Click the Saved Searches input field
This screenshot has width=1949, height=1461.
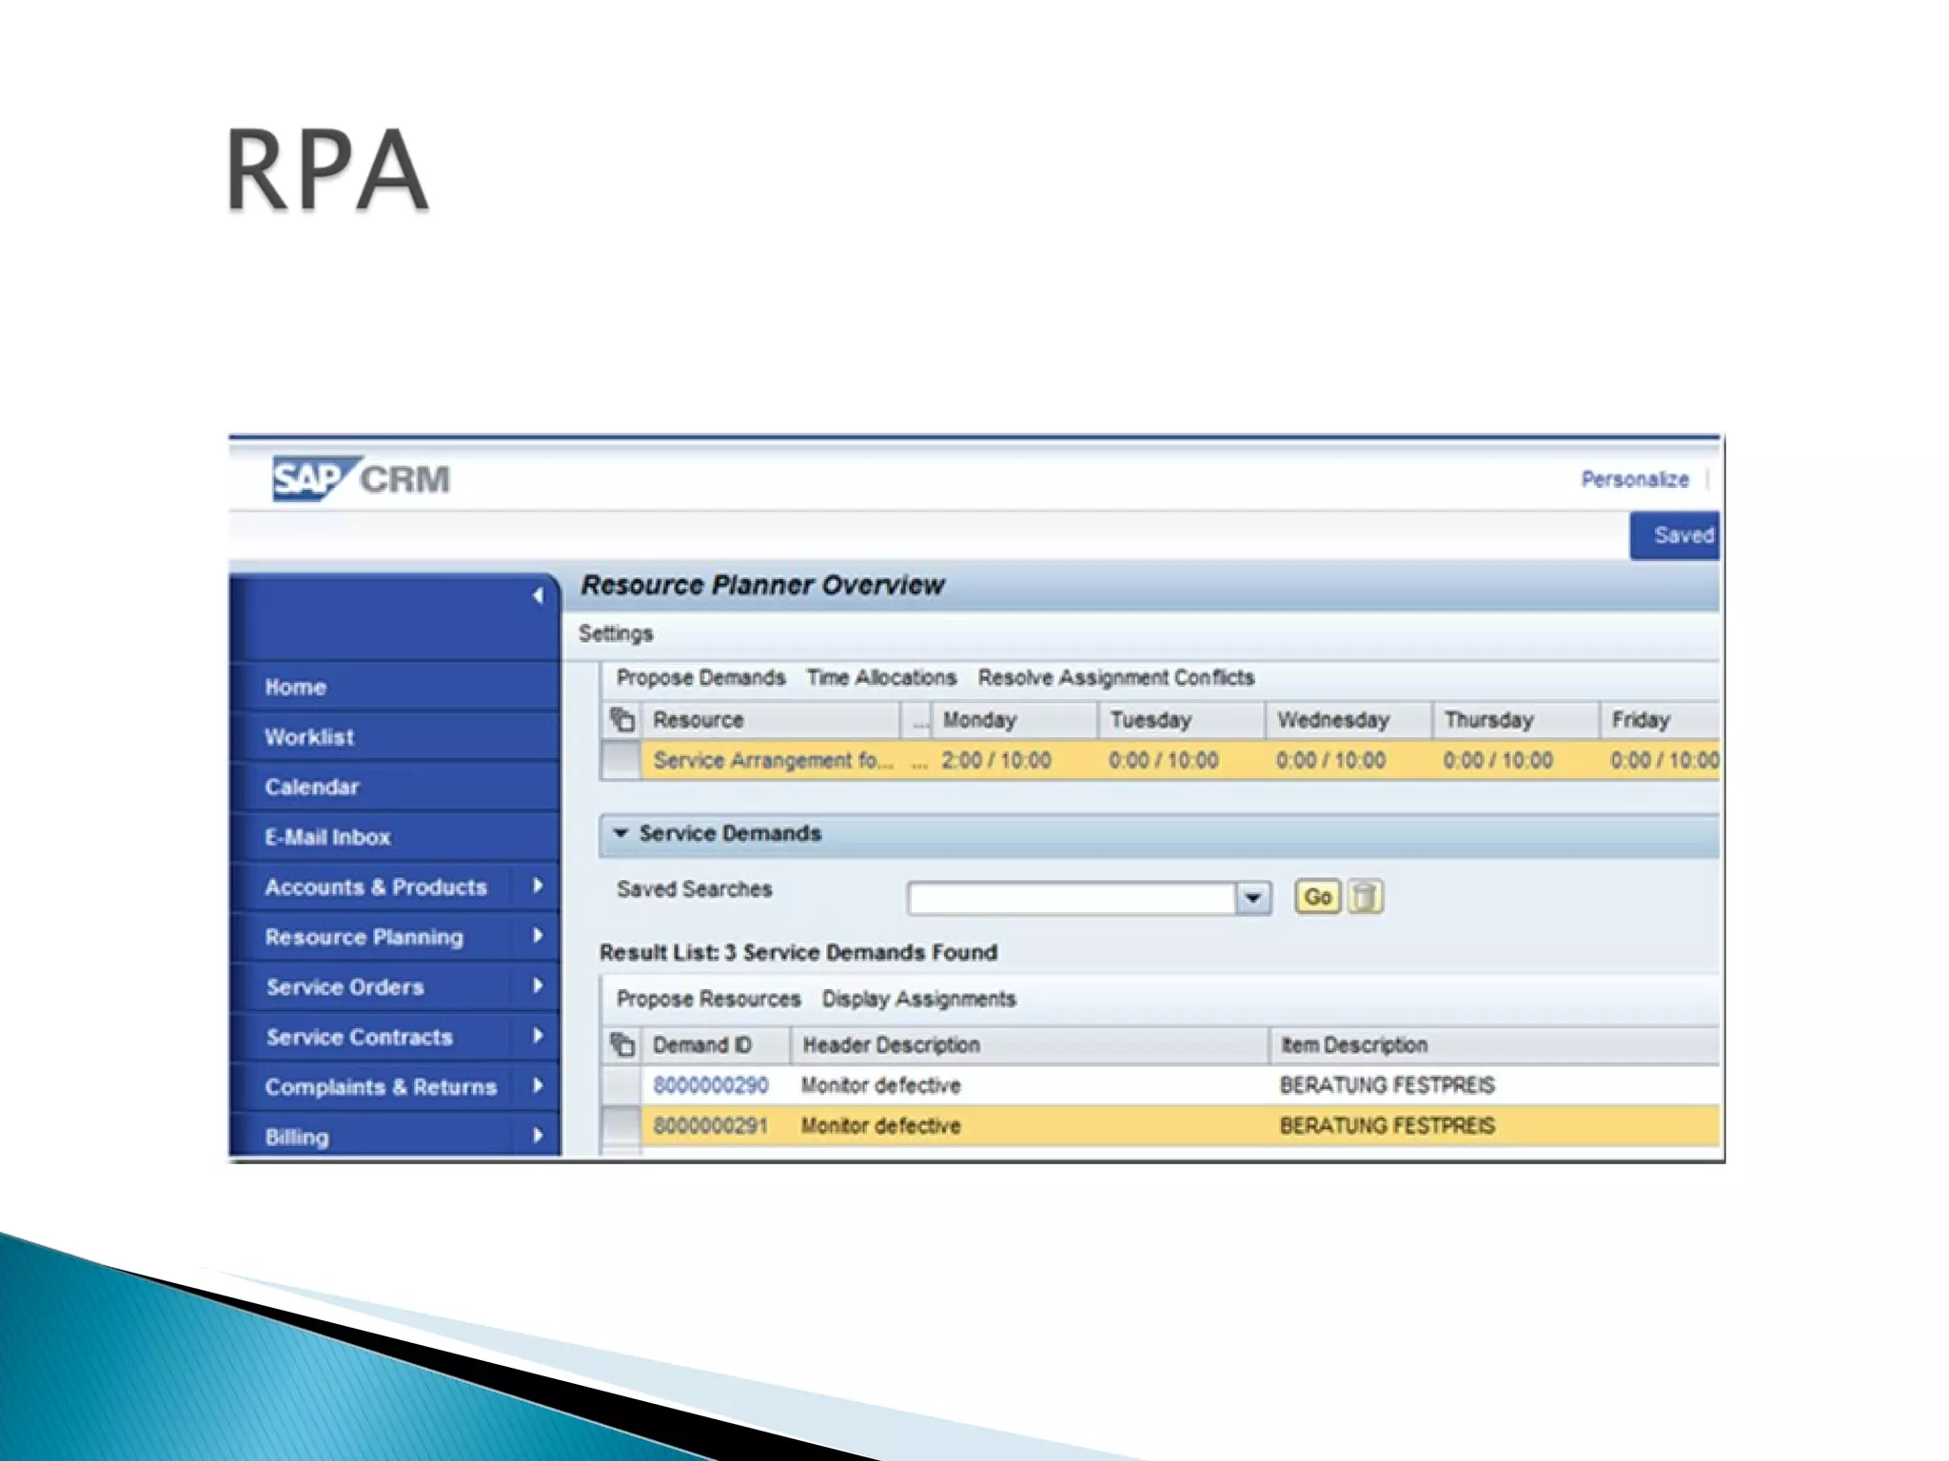click(1071, 897)
